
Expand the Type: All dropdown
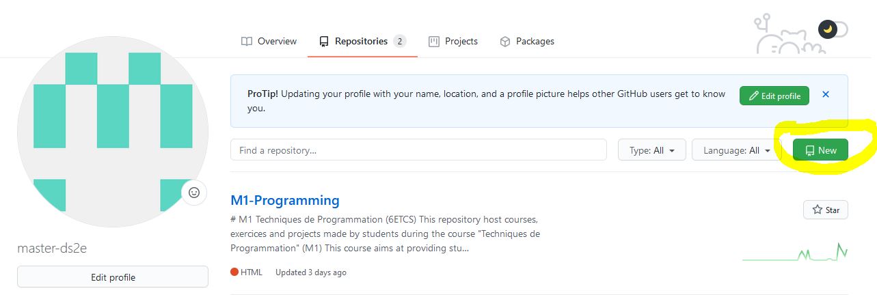(652, 150)
